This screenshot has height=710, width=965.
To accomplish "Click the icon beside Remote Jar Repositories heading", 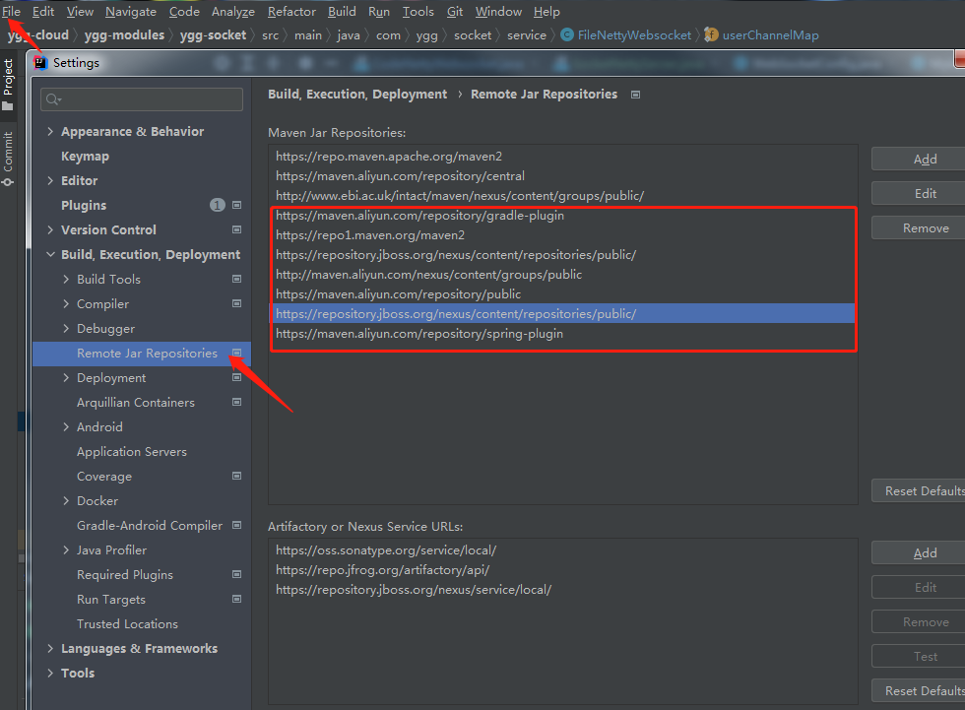I will click(635, 95).
